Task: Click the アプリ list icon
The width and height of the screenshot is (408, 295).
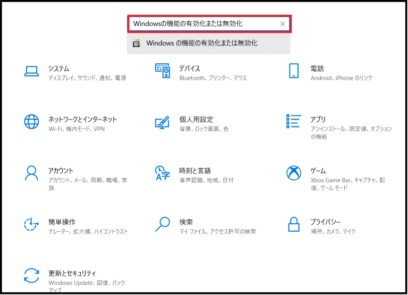Action: click(293, 121)
